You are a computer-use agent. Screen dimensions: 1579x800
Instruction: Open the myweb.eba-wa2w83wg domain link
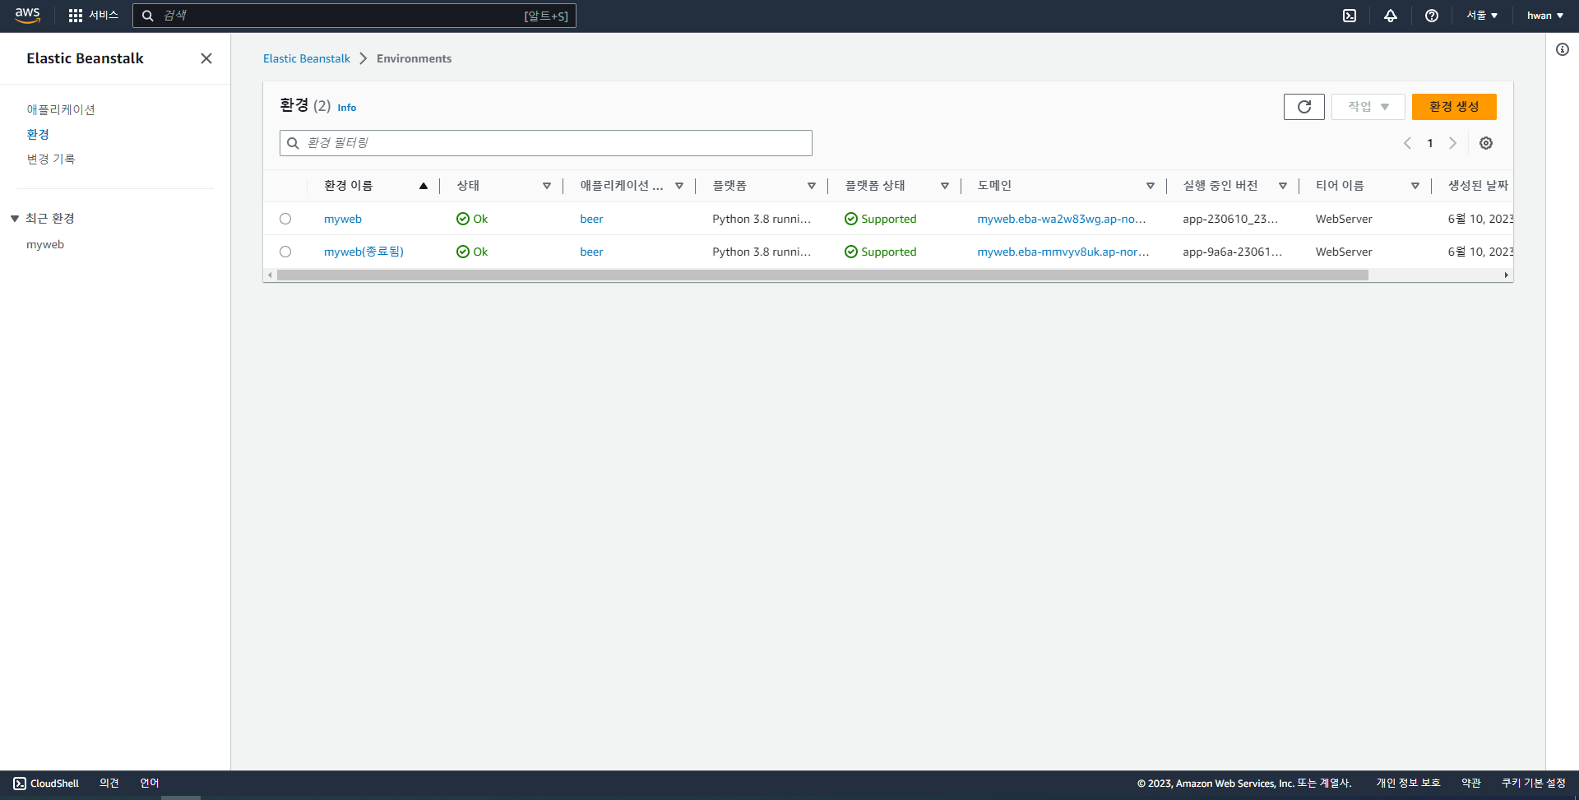pos(1062,219)
